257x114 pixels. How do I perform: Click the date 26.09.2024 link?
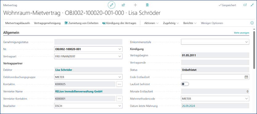pyautogui.click(x=188, y=106)
